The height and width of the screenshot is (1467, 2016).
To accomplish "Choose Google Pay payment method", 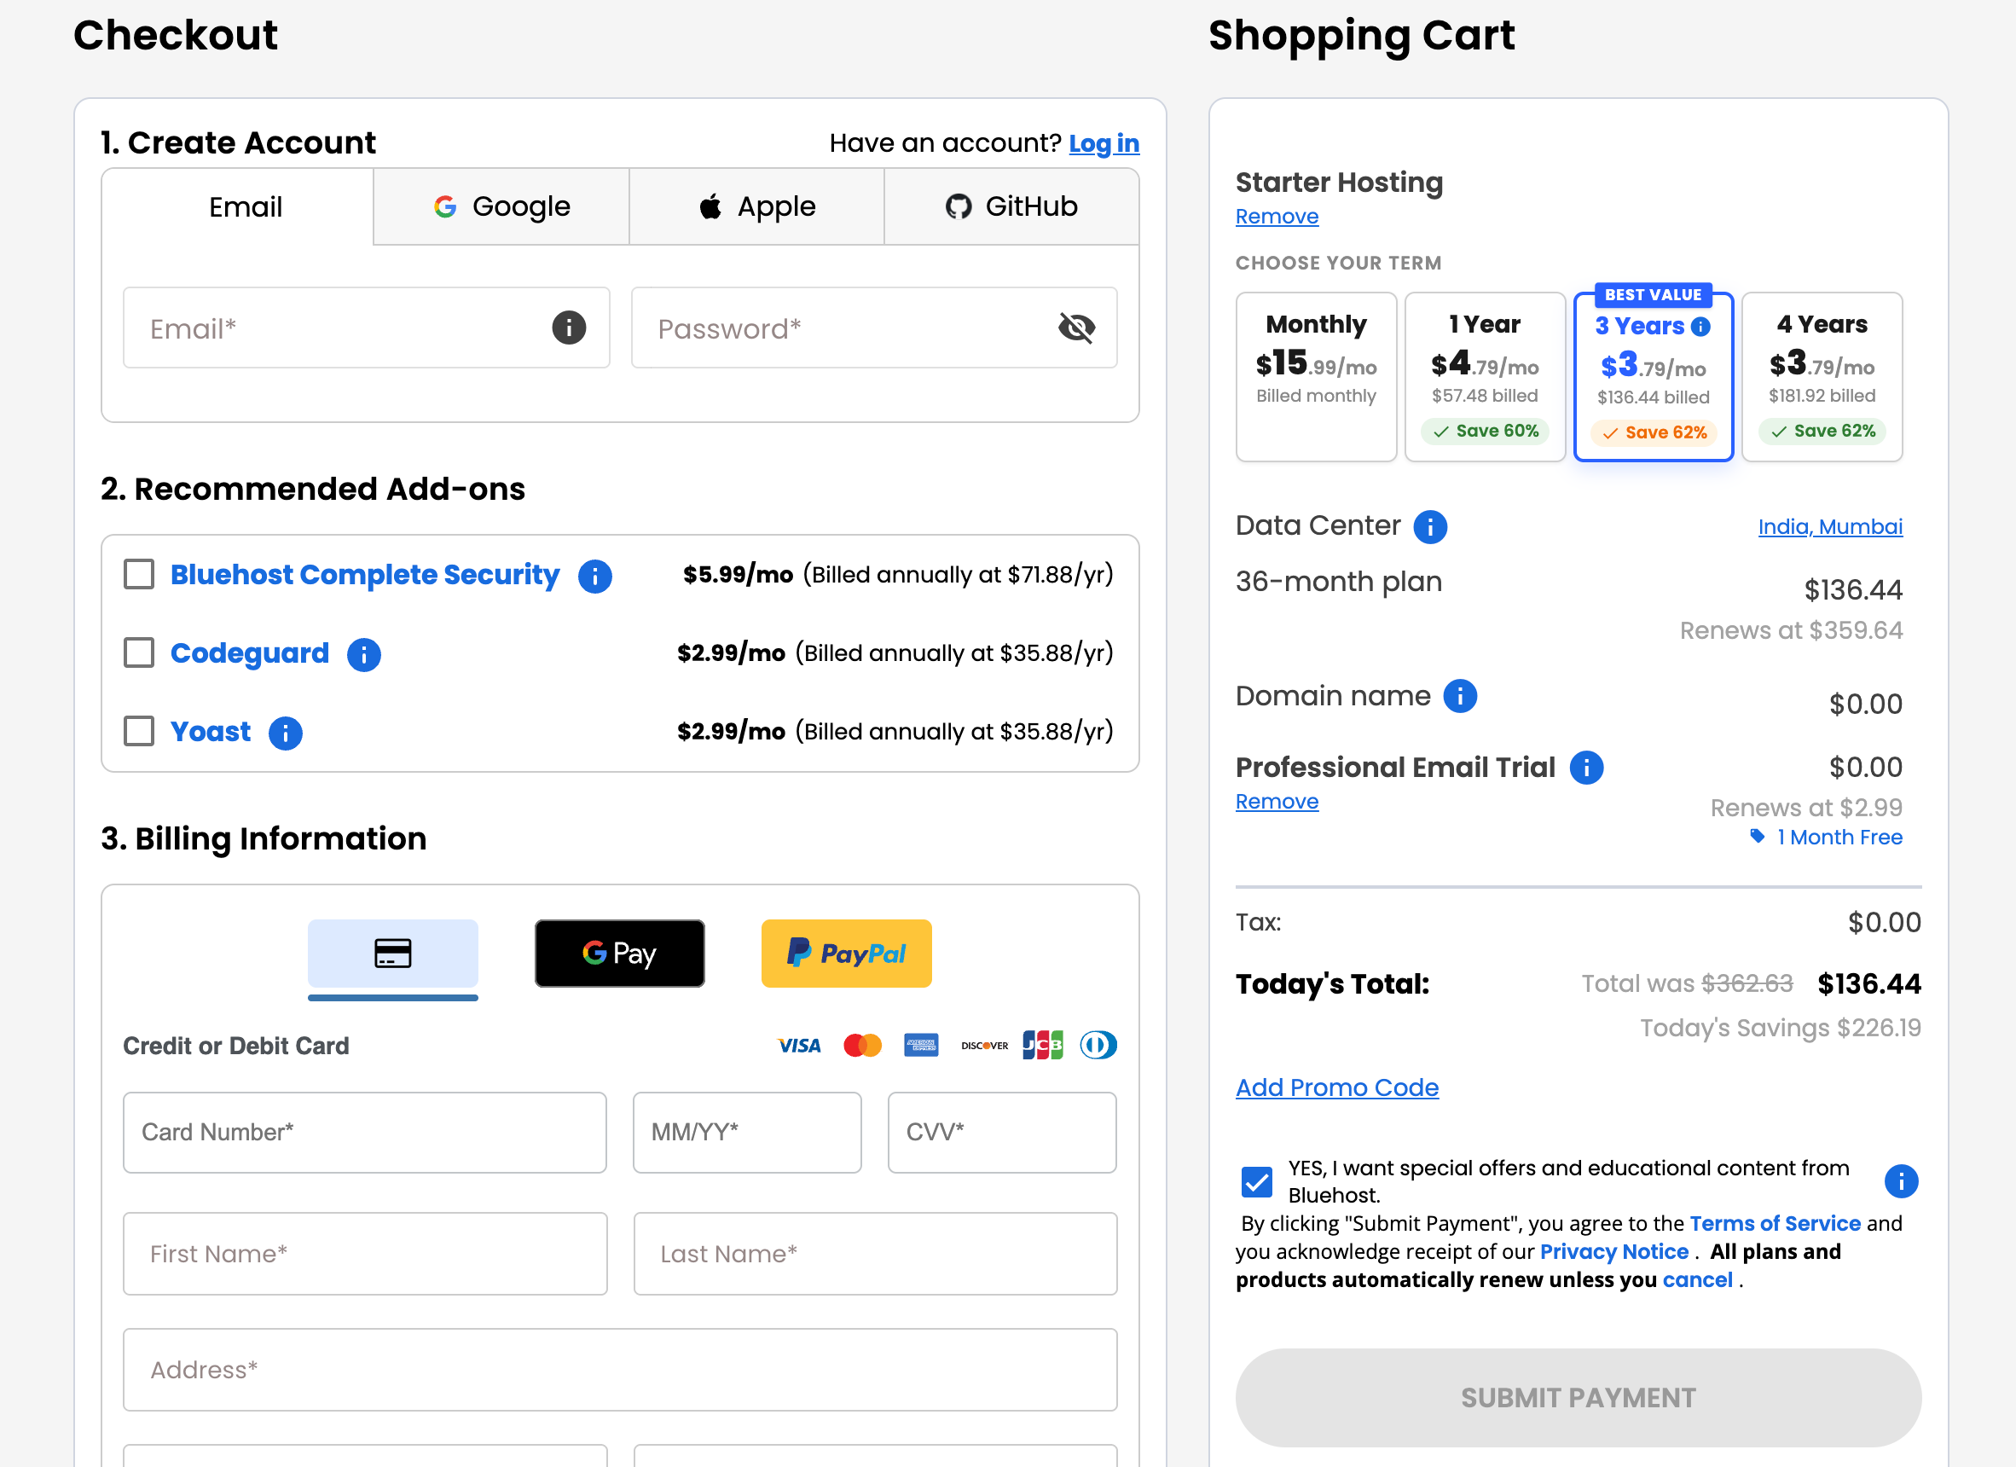I will coord(620,953).
